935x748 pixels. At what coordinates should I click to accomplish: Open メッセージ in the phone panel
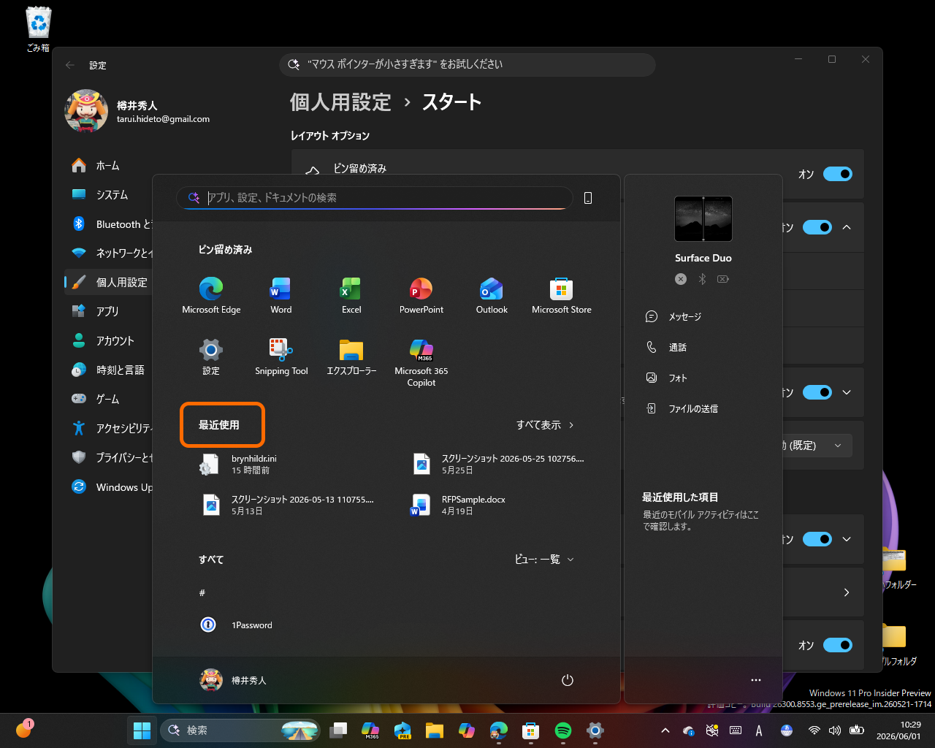point(685,317)
